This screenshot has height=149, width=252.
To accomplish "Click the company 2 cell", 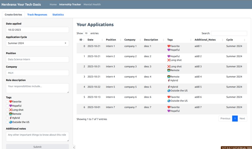I will 130,56.
